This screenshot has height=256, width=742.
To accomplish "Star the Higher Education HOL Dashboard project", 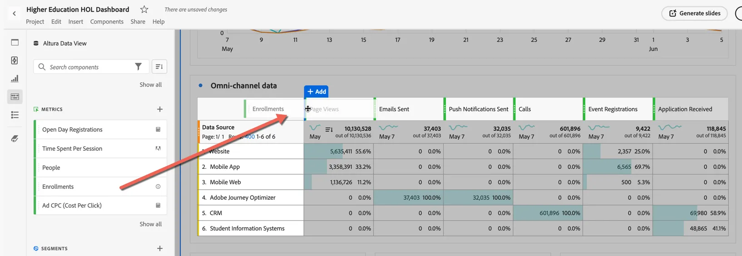I will click(x=144, y=9).
